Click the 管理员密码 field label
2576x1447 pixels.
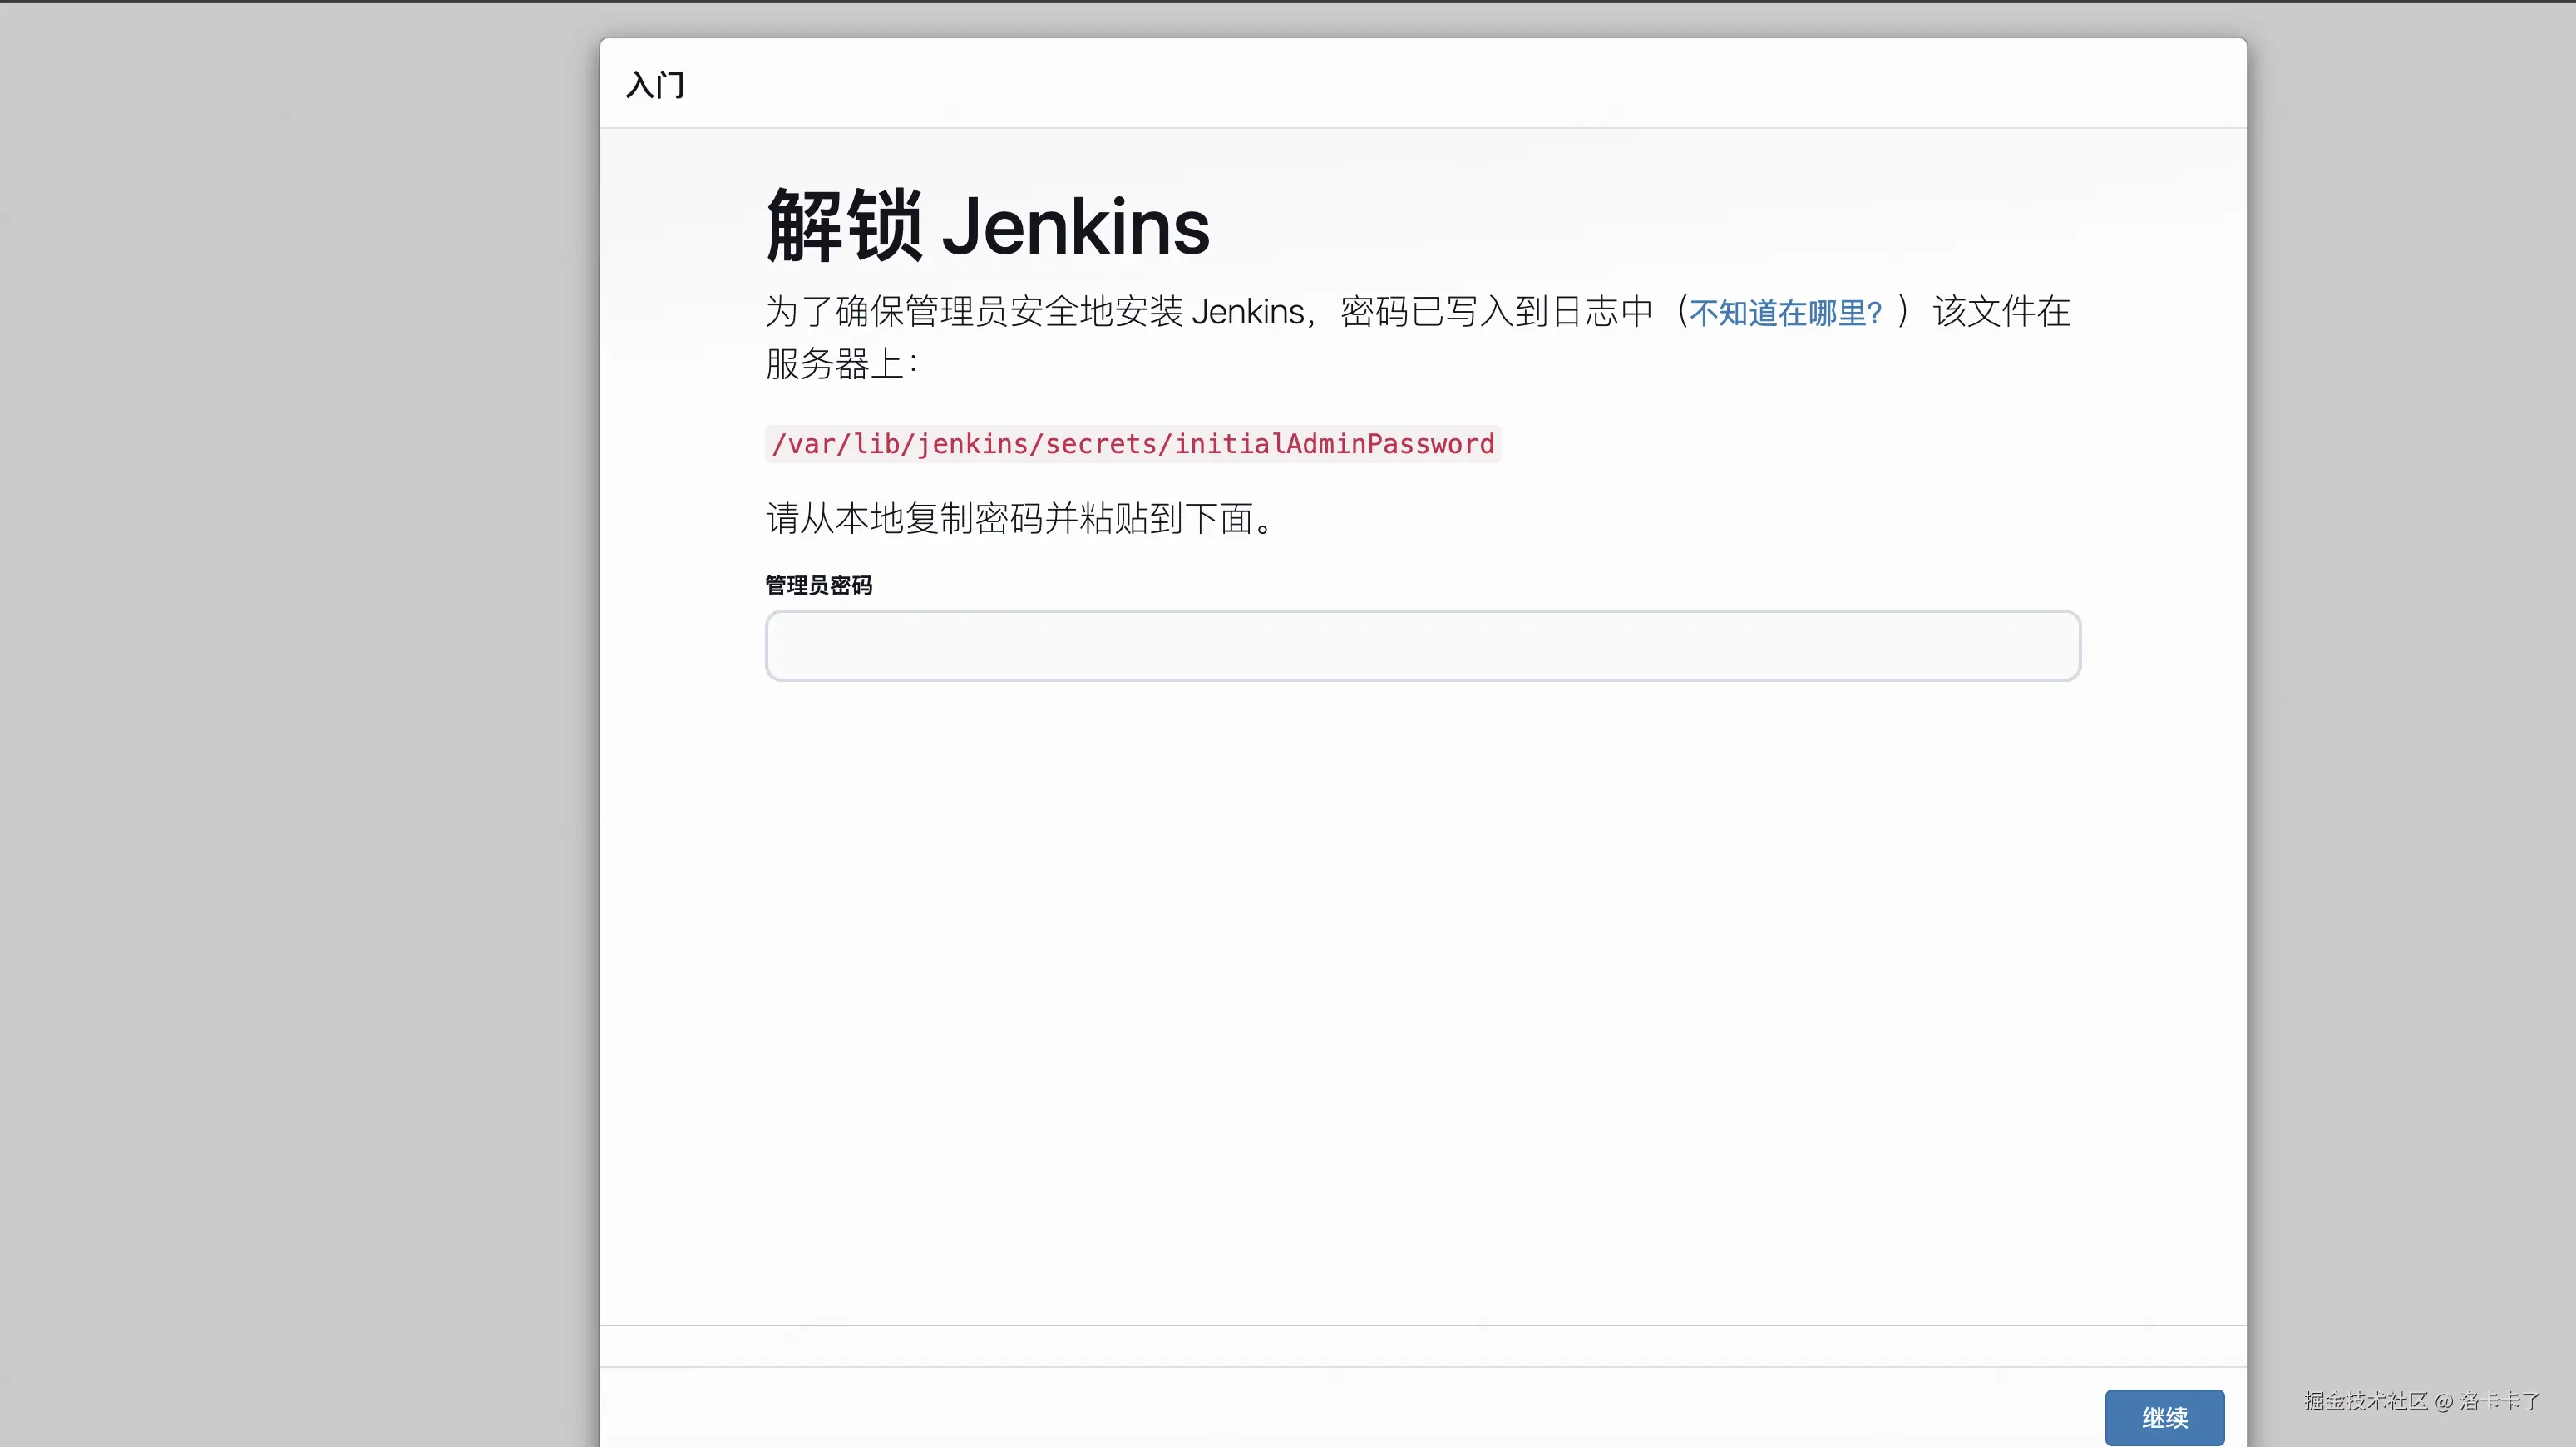[x=818, y=585]
